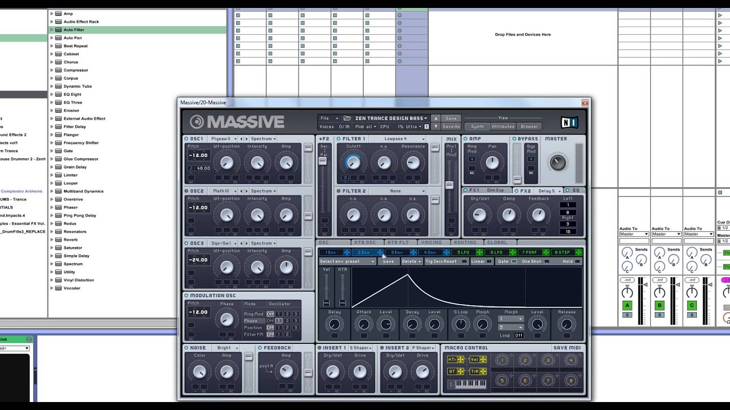Click Track Activator A in mixer
The height and width of the screenshot is (410, 730).
[627, 306]
